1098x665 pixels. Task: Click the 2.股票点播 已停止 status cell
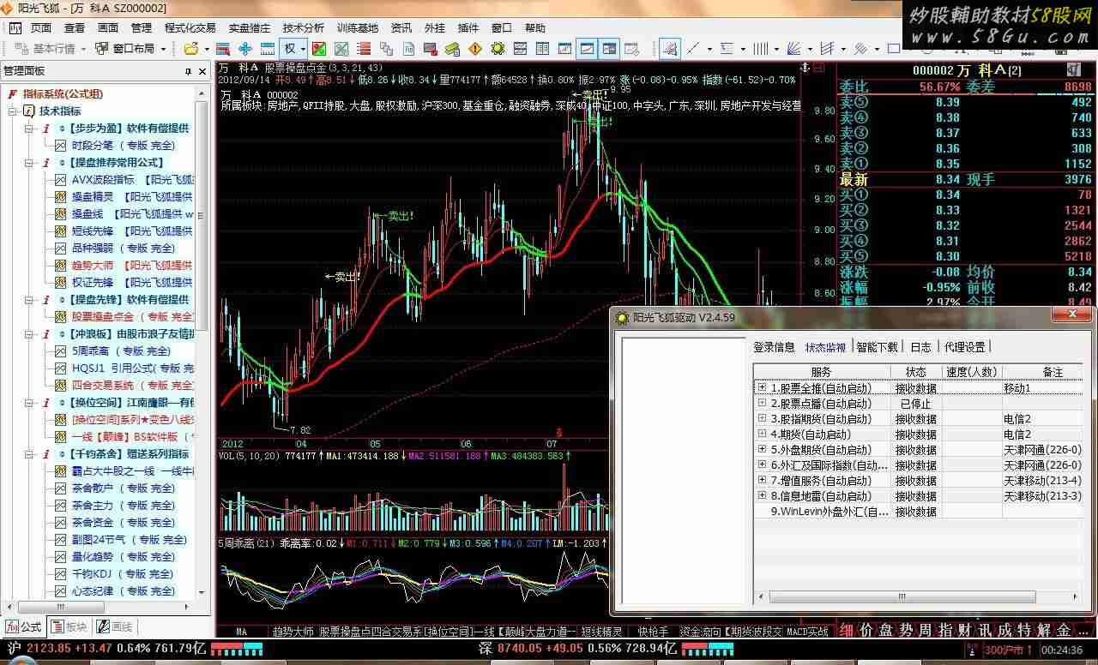[x=915, y=404]
